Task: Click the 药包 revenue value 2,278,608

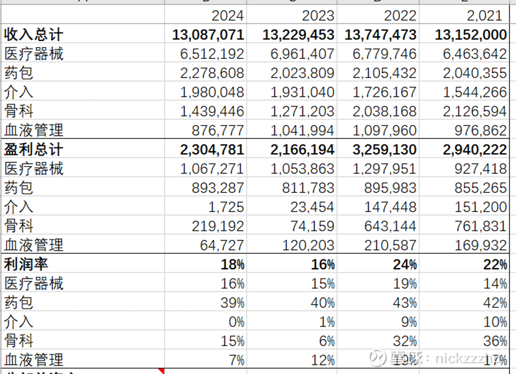Action: pyautogui.click(x=206, y=73)
